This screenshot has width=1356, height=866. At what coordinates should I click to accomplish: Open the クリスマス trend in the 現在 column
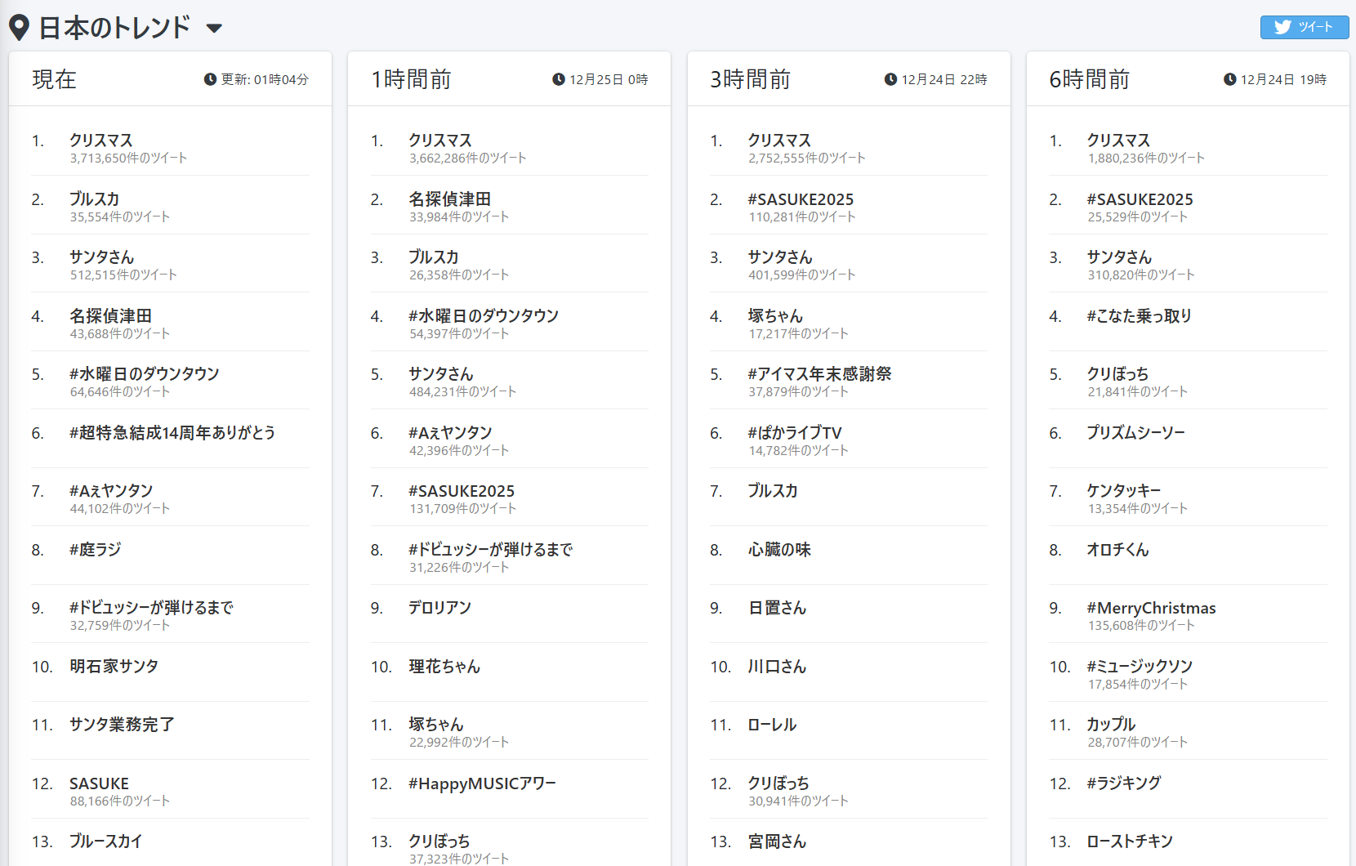tap(101, 141)
